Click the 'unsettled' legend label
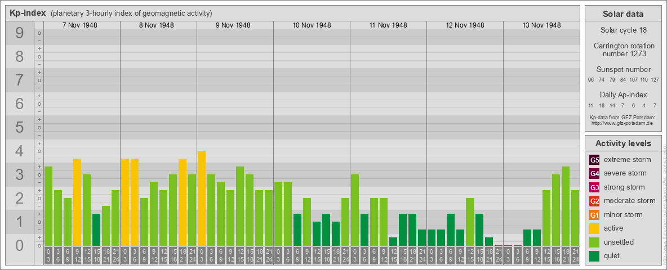Image resolution: width=667 pixels, height=270 pixels. [x=619, y=242]
